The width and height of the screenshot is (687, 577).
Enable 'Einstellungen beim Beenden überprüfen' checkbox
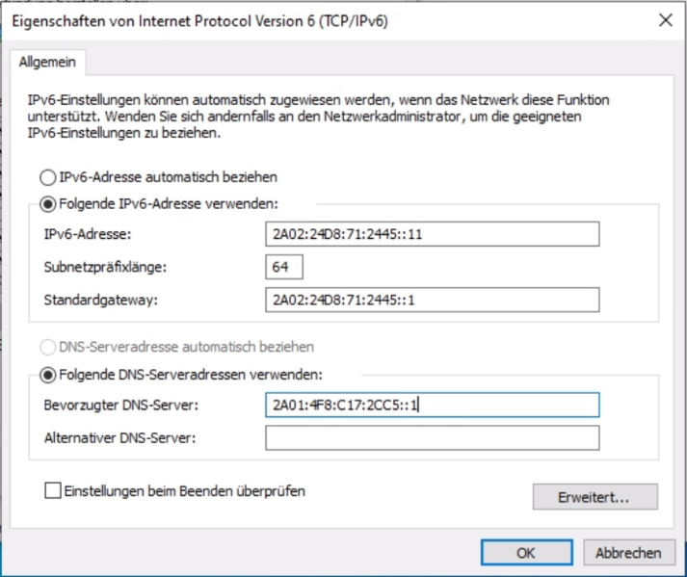[x=53, y=491]
